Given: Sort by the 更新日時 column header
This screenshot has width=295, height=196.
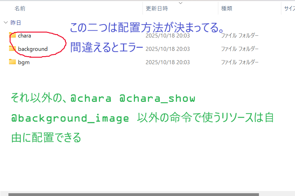Looking at the screenshot, I should pos(157,9).
